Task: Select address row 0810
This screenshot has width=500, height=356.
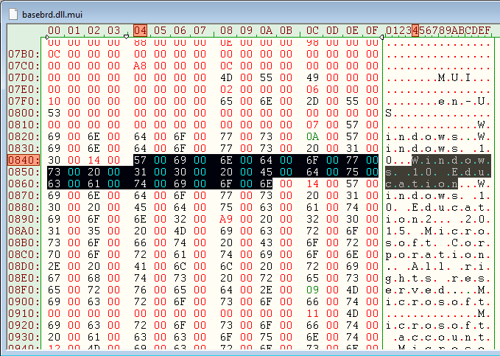Action: [x=24, y=125]
